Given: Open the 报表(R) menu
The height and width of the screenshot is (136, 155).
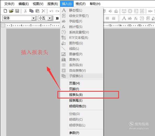Looking at the screenshot, I should [x=52, y=4].
